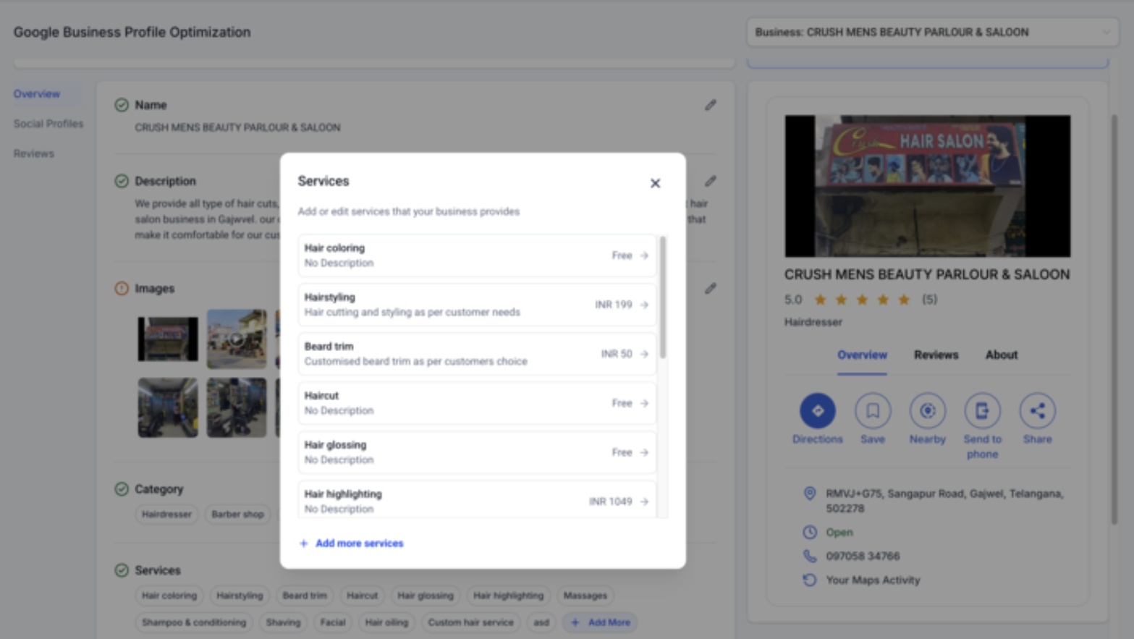Click the Share icon

[1037, 410]
